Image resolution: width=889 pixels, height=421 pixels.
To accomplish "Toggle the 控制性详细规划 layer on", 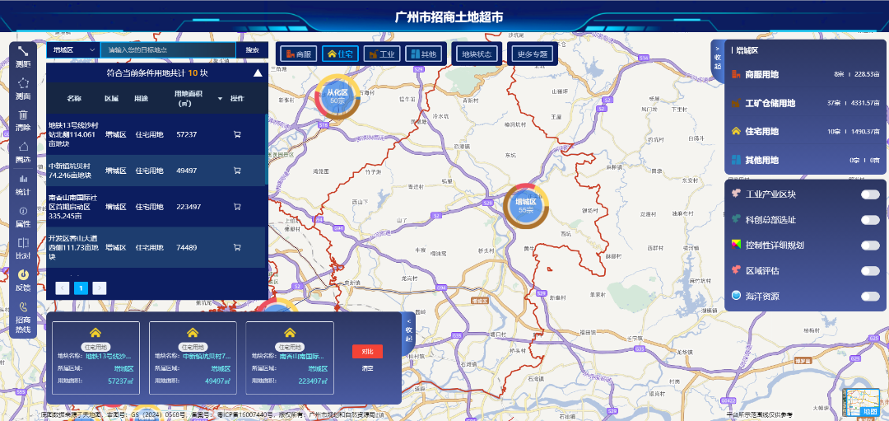I will click(x=870, y=246).
